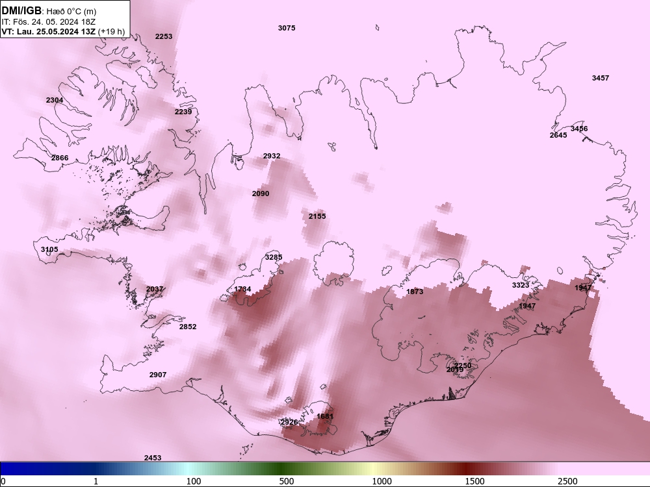This screenshot has width=650, height=487.
Task: Select the 2250 map label
Action: [463, 365]
